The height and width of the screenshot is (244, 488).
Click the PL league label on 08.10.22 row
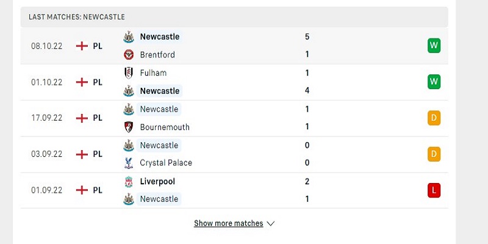point(98,46)
